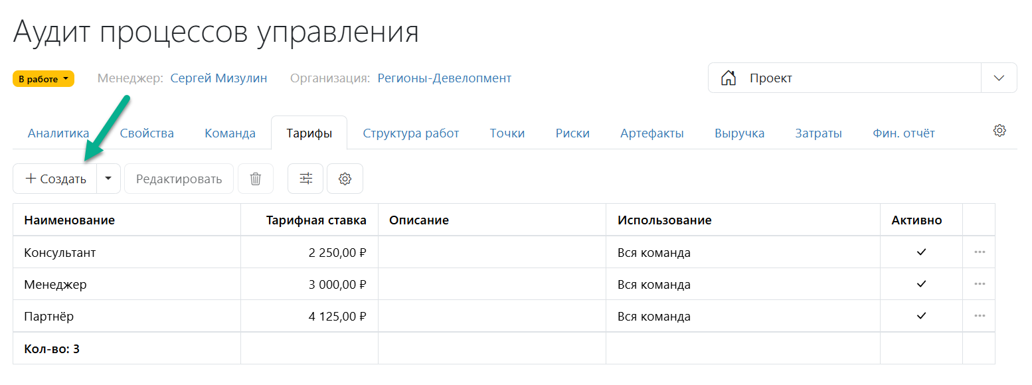Open the В работе status dropdown
The image size is (1032, 385).
43,79
